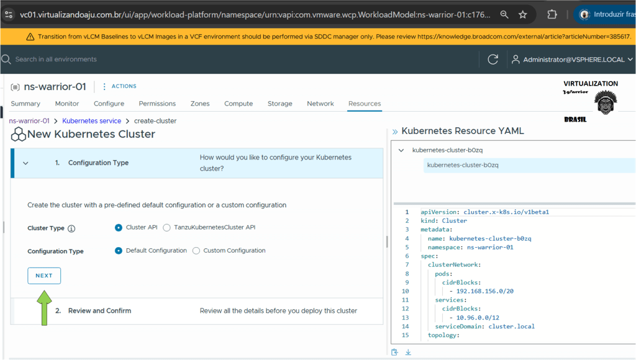The width and height of the screenshot is (636, 360).
Task: Open the Permissions tab
Action: (x=157, y=104)
